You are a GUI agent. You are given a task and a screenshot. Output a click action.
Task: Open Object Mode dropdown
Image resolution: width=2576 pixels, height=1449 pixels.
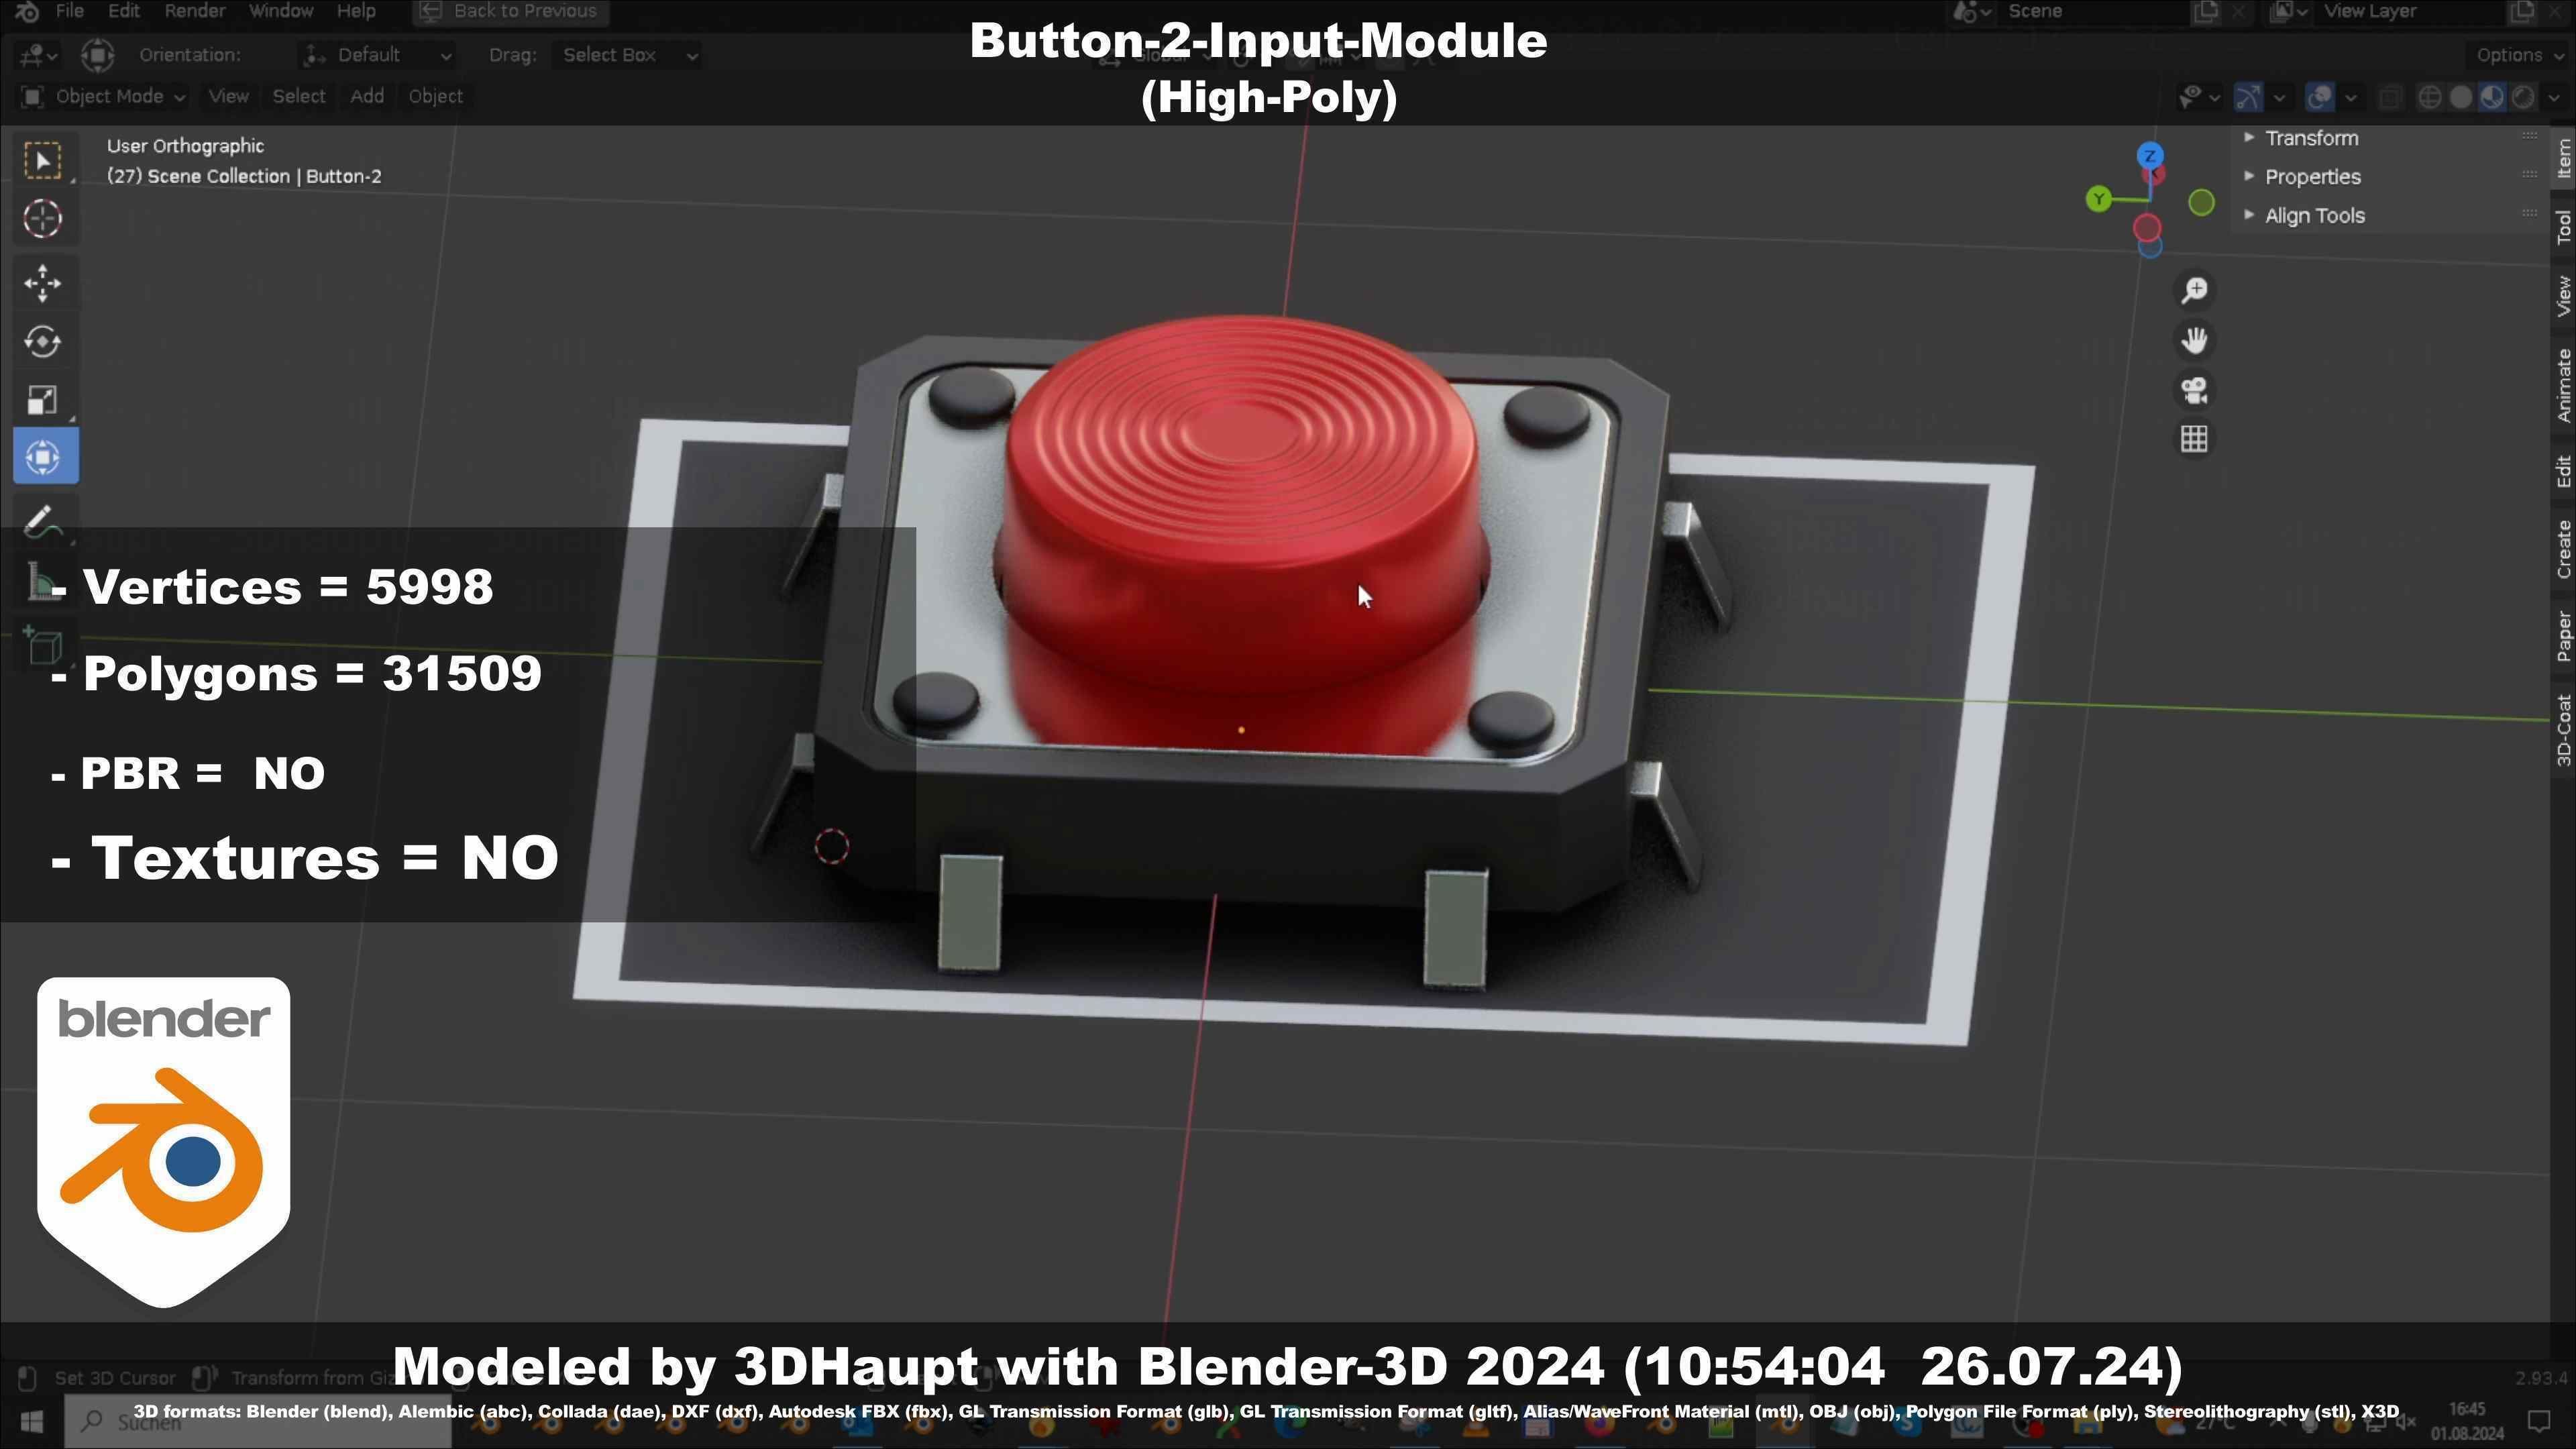tap(103, 97)
